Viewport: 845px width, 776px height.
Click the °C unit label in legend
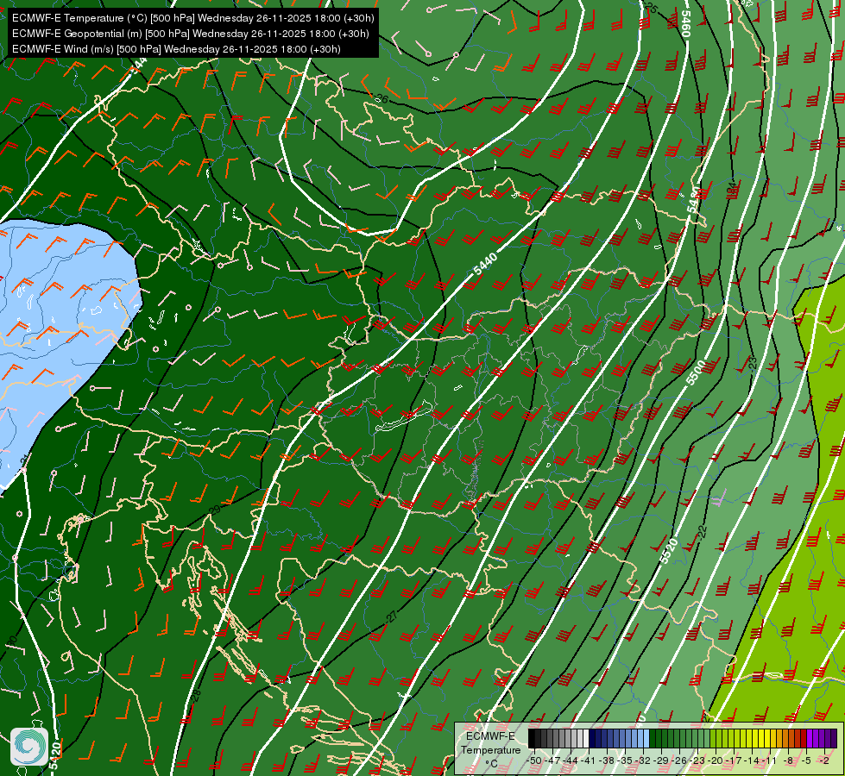tap(491, 764)
